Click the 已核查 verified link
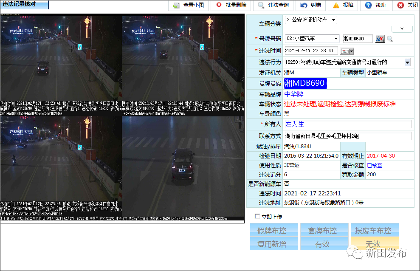 pos(375,165)
